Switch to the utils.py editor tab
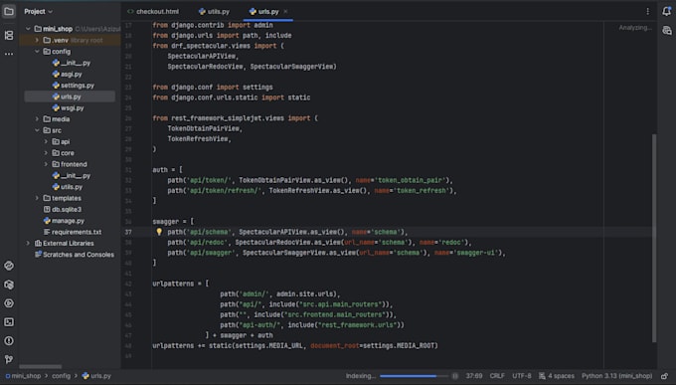676x385 pixels. [x=215, y=12]
